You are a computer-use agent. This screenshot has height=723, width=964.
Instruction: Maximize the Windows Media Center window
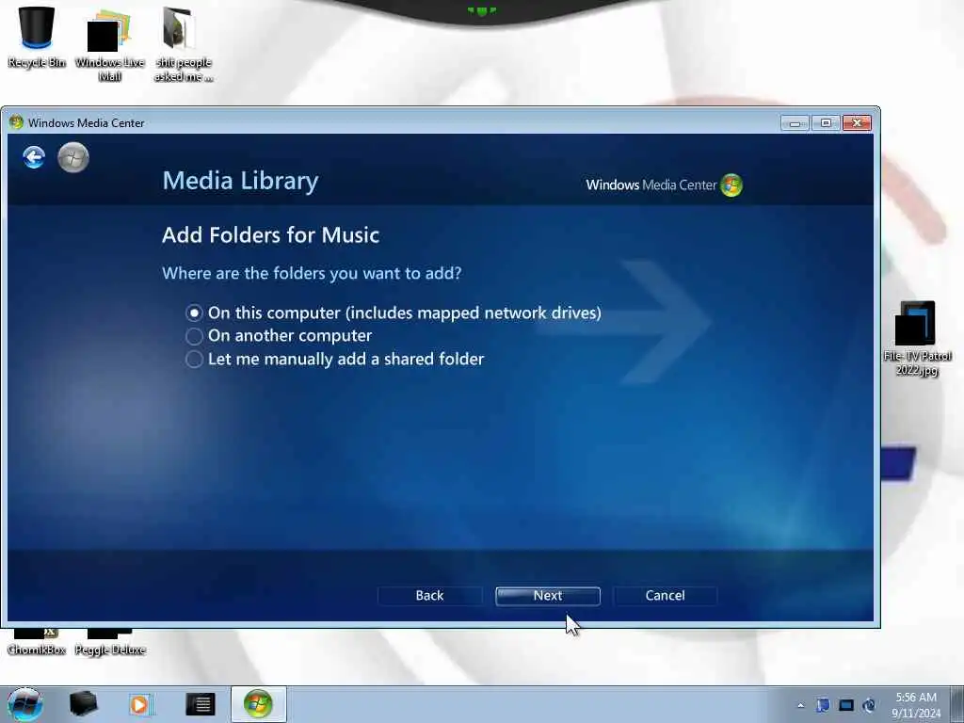click(826, 123)
